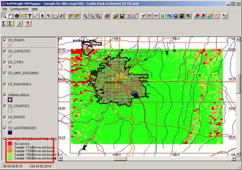This screenshot has width=242, height=170.
Task: Click the green check mark icon
Action: pos(143,16)
